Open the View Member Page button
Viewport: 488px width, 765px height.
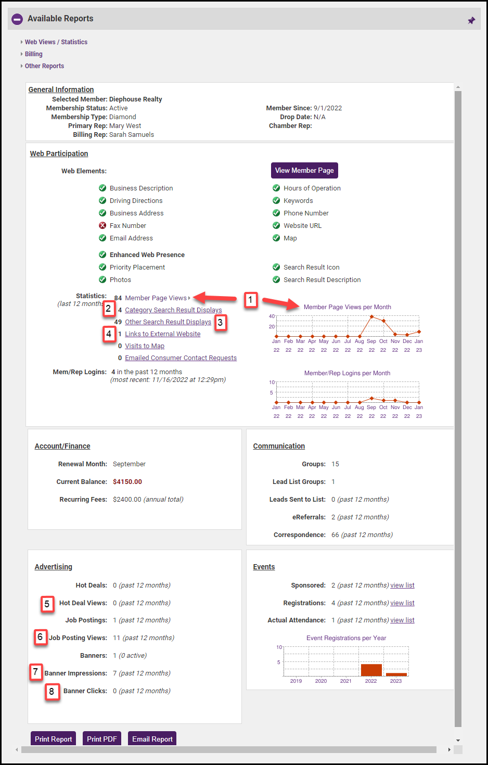[304, 170]
